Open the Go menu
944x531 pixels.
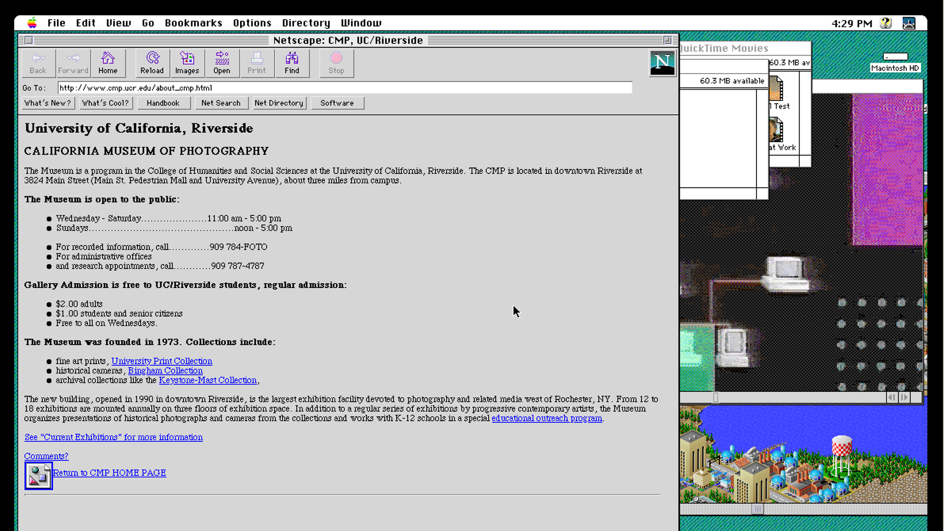pos(148,23)
